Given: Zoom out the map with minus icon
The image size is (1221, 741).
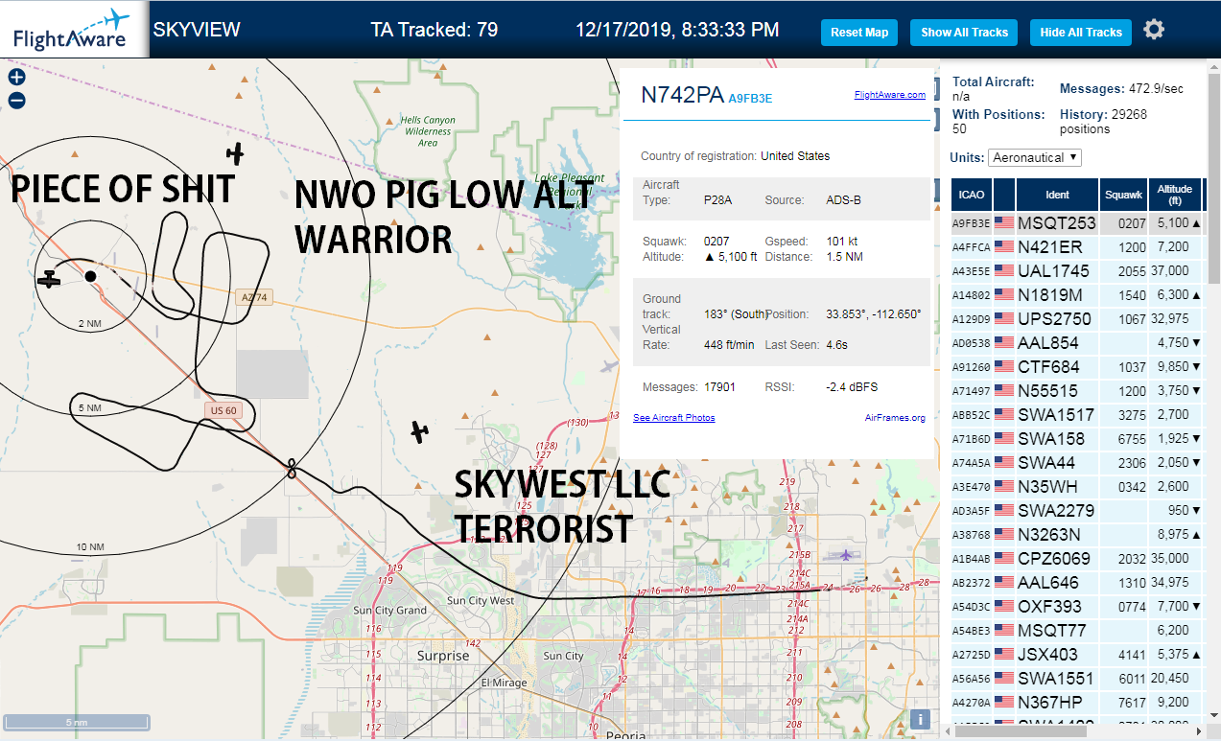Looking at the screenshot, I should click(16, 100).
